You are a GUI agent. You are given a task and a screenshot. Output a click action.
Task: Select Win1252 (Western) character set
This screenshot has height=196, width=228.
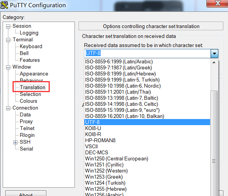105,171
